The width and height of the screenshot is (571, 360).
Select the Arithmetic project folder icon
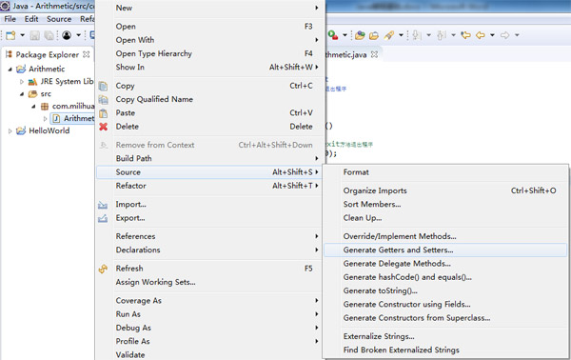coord(21,69)
